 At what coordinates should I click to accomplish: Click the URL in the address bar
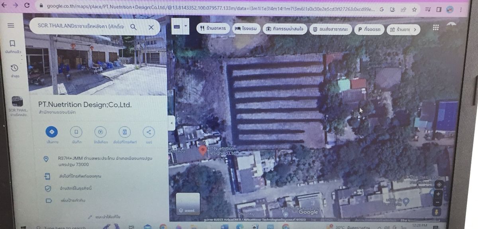(210, 7)
